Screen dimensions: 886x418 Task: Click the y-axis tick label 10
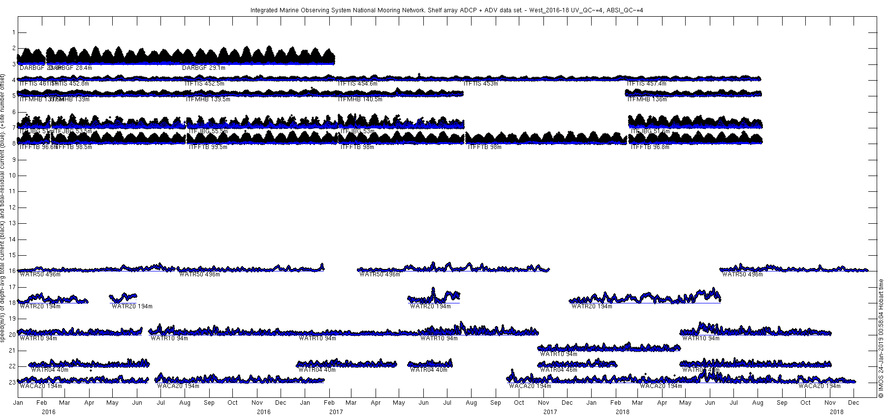click(12, 176)
